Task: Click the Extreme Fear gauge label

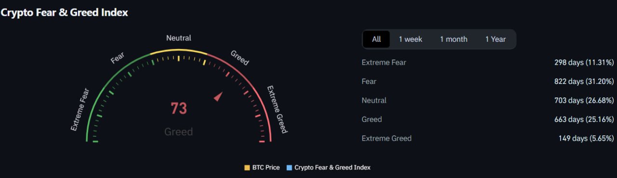Action: click(80, 109)
